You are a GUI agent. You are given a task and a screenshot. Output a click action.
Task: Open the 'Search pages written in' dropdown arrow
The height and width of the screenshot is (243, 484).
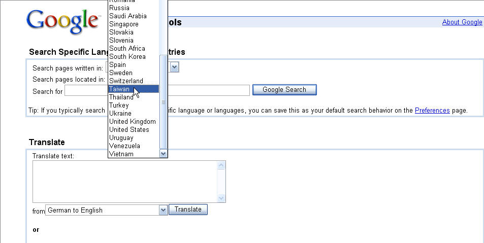coord(174,67)
